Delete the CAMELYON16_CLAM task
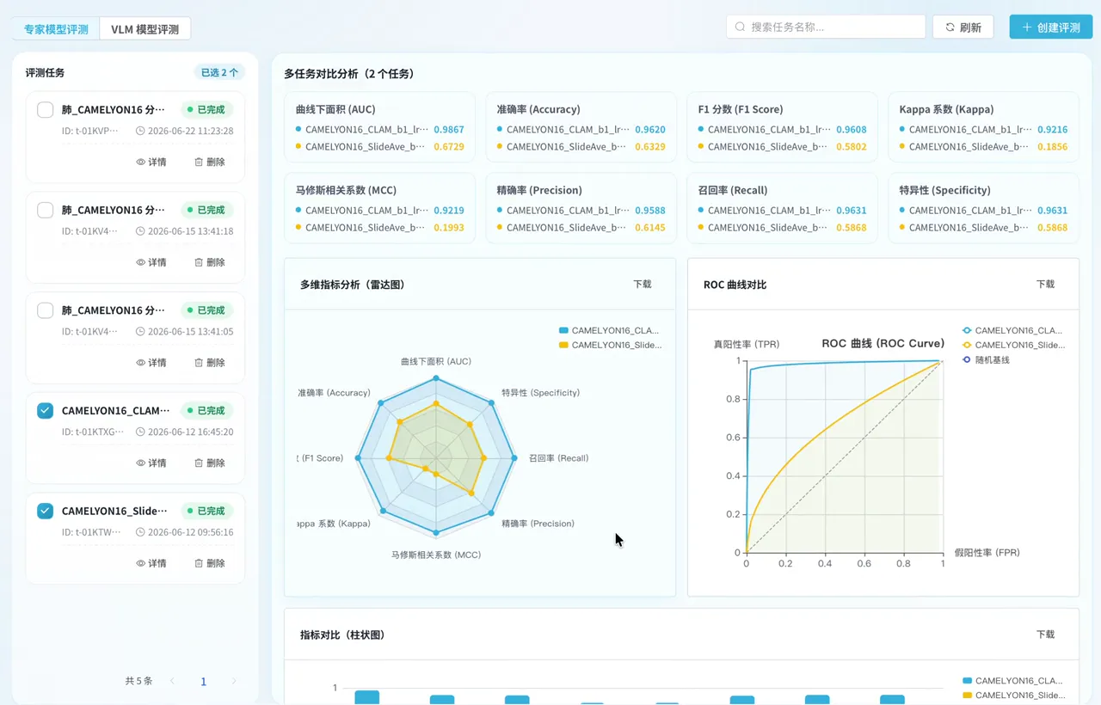Viewport: 1101px width, 705px height. (x=210, y=463)
